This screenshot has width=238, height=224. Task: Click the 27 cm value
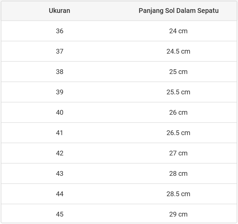click(x=178, y=153)
